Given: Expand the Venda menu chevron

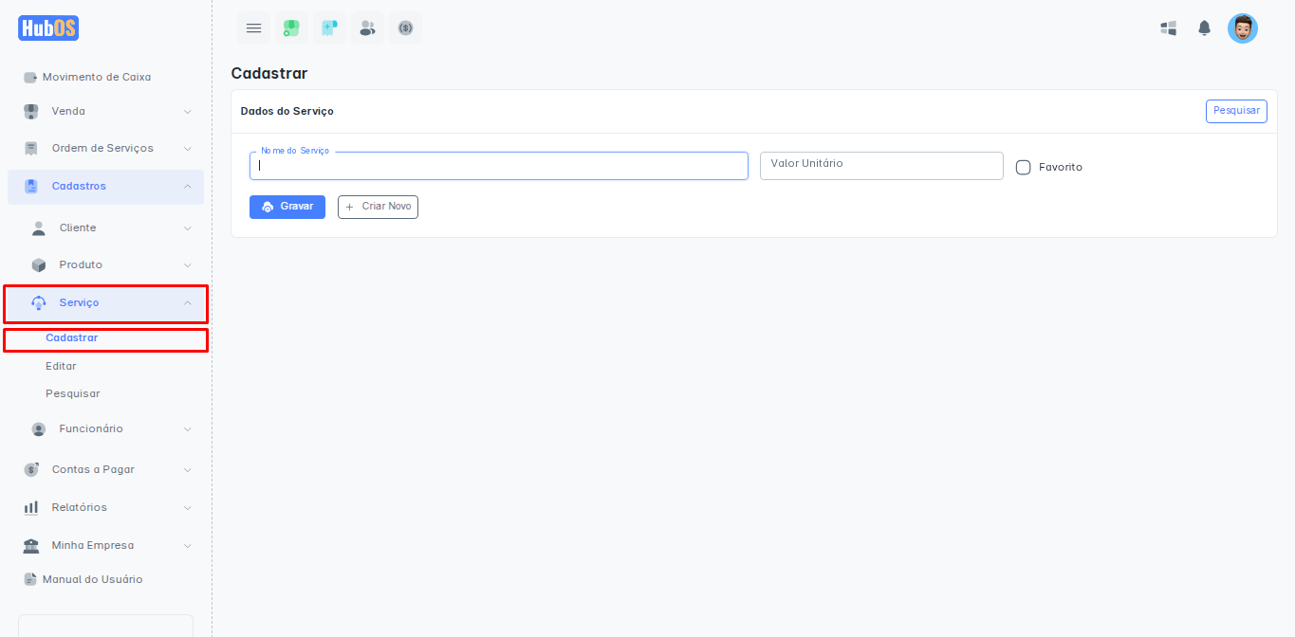Looking at the screenshot, I should (x=187, y=112).
